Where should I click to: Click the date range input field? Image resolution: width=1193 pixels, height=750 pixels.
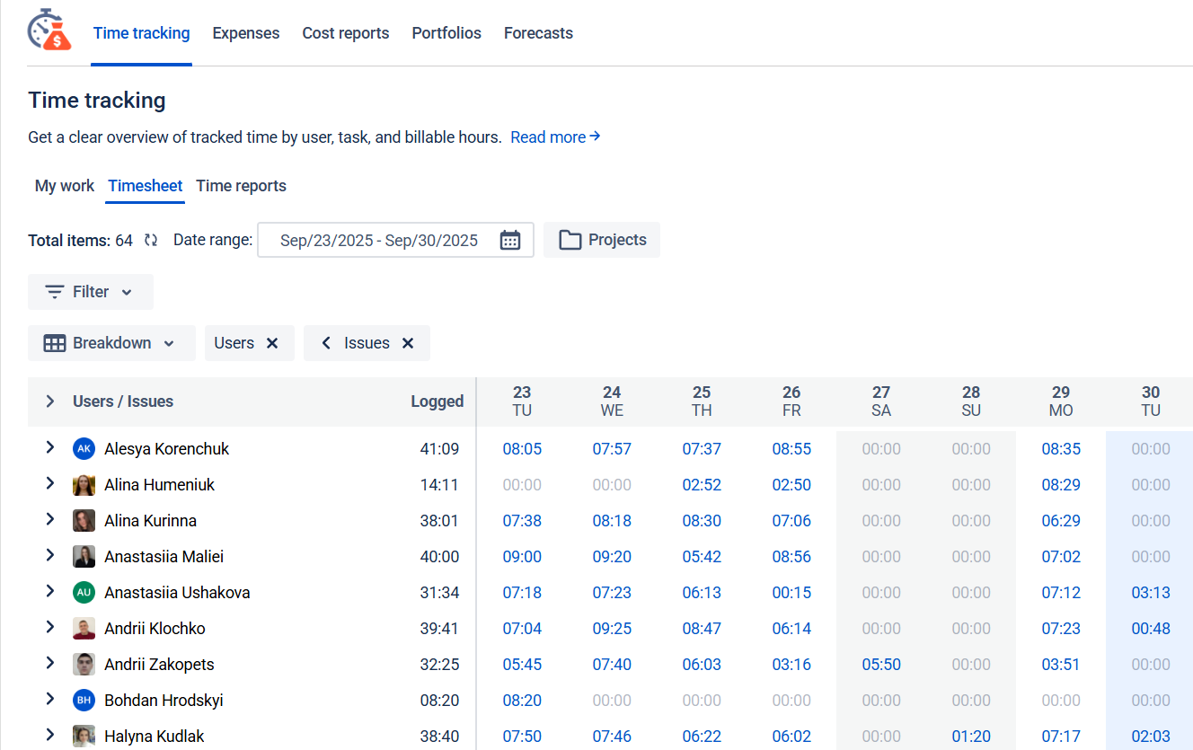click(x=378, y=240)
